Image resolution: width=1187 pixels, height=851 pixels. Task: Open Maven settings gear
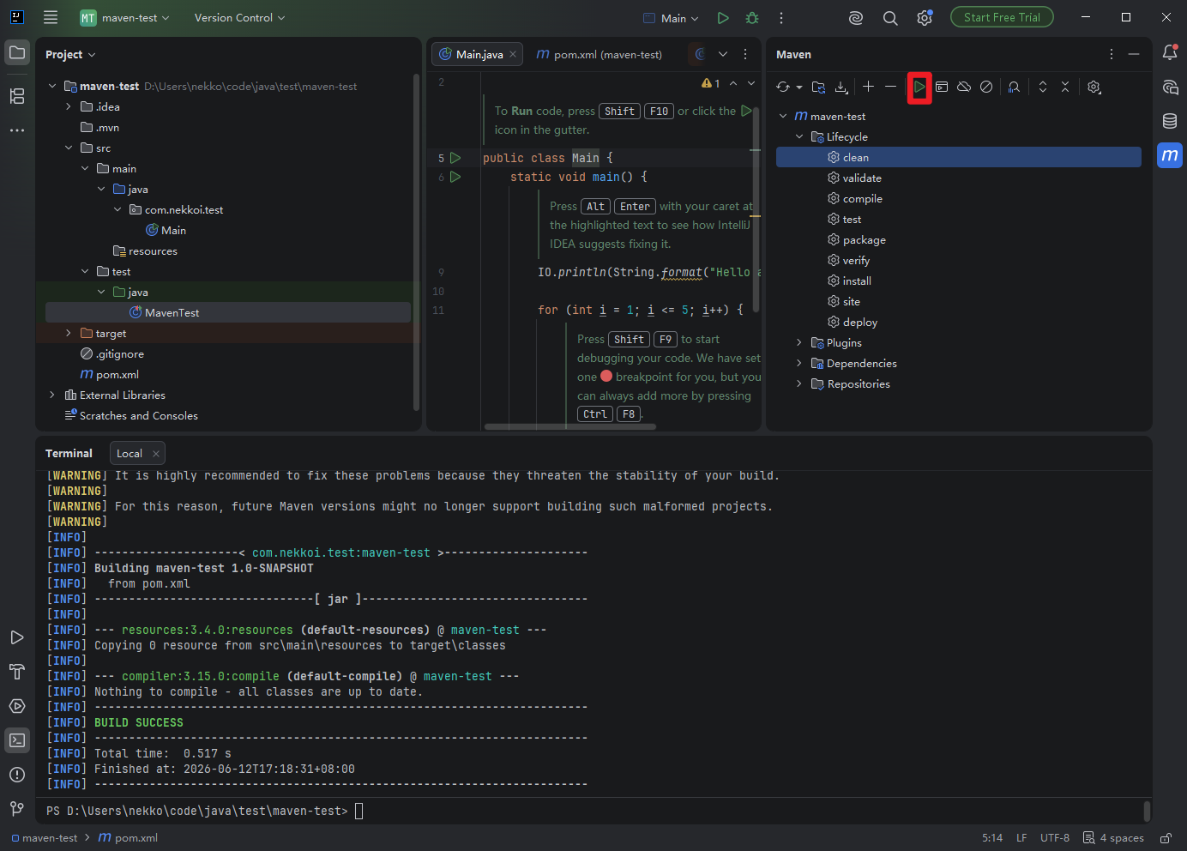(1094, 87)
